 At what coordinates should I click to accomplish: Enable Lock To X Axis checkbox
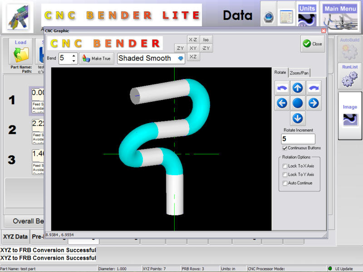285,166
